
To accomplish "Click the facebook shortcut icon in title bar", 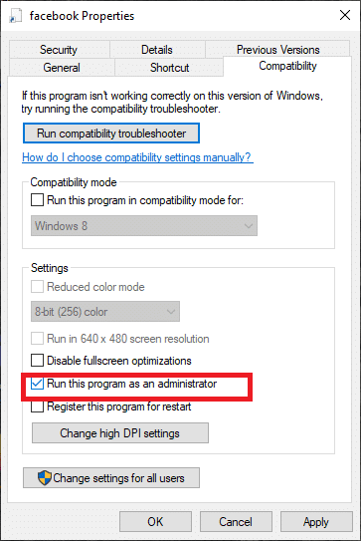I will pos(16,16).
